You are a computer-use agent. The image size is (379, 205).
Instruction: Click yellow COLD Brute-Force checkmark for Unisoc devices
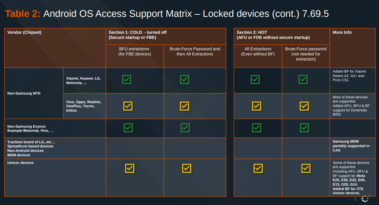coord(186,168)
